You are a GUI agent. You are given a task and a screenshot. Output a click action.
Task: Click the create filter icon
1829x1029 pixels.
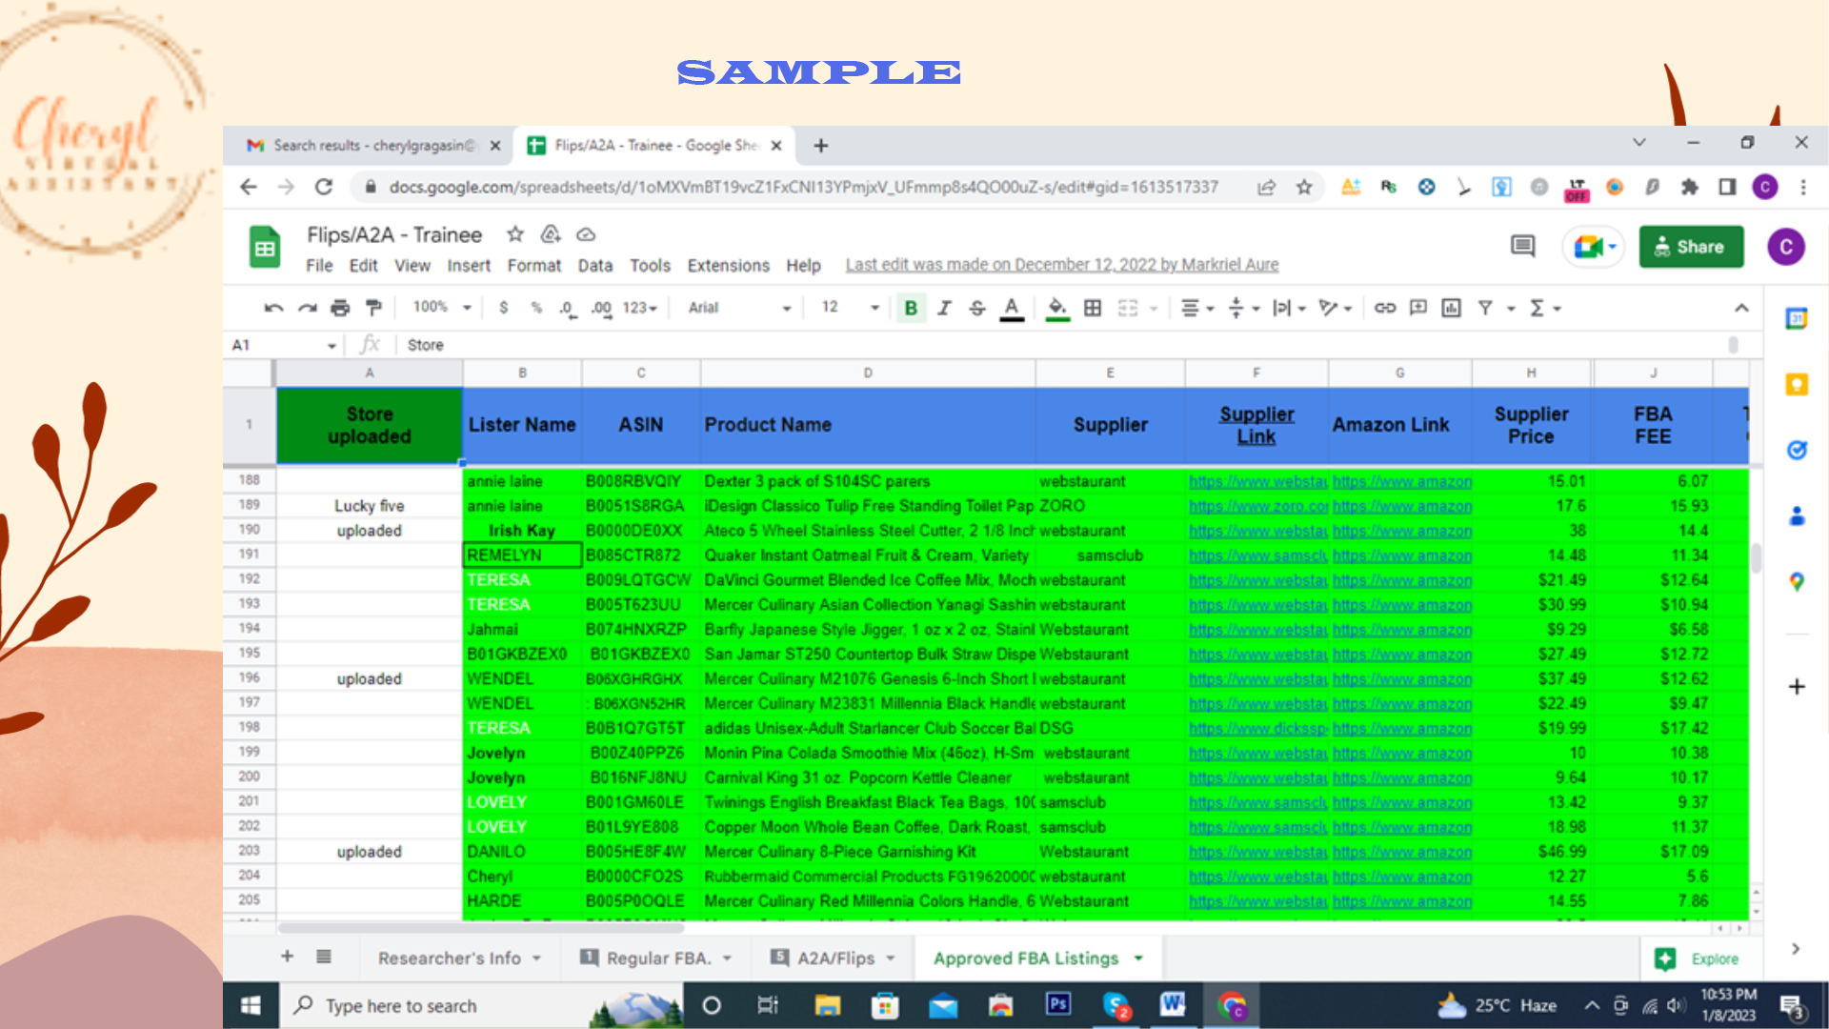(1485, 308)
